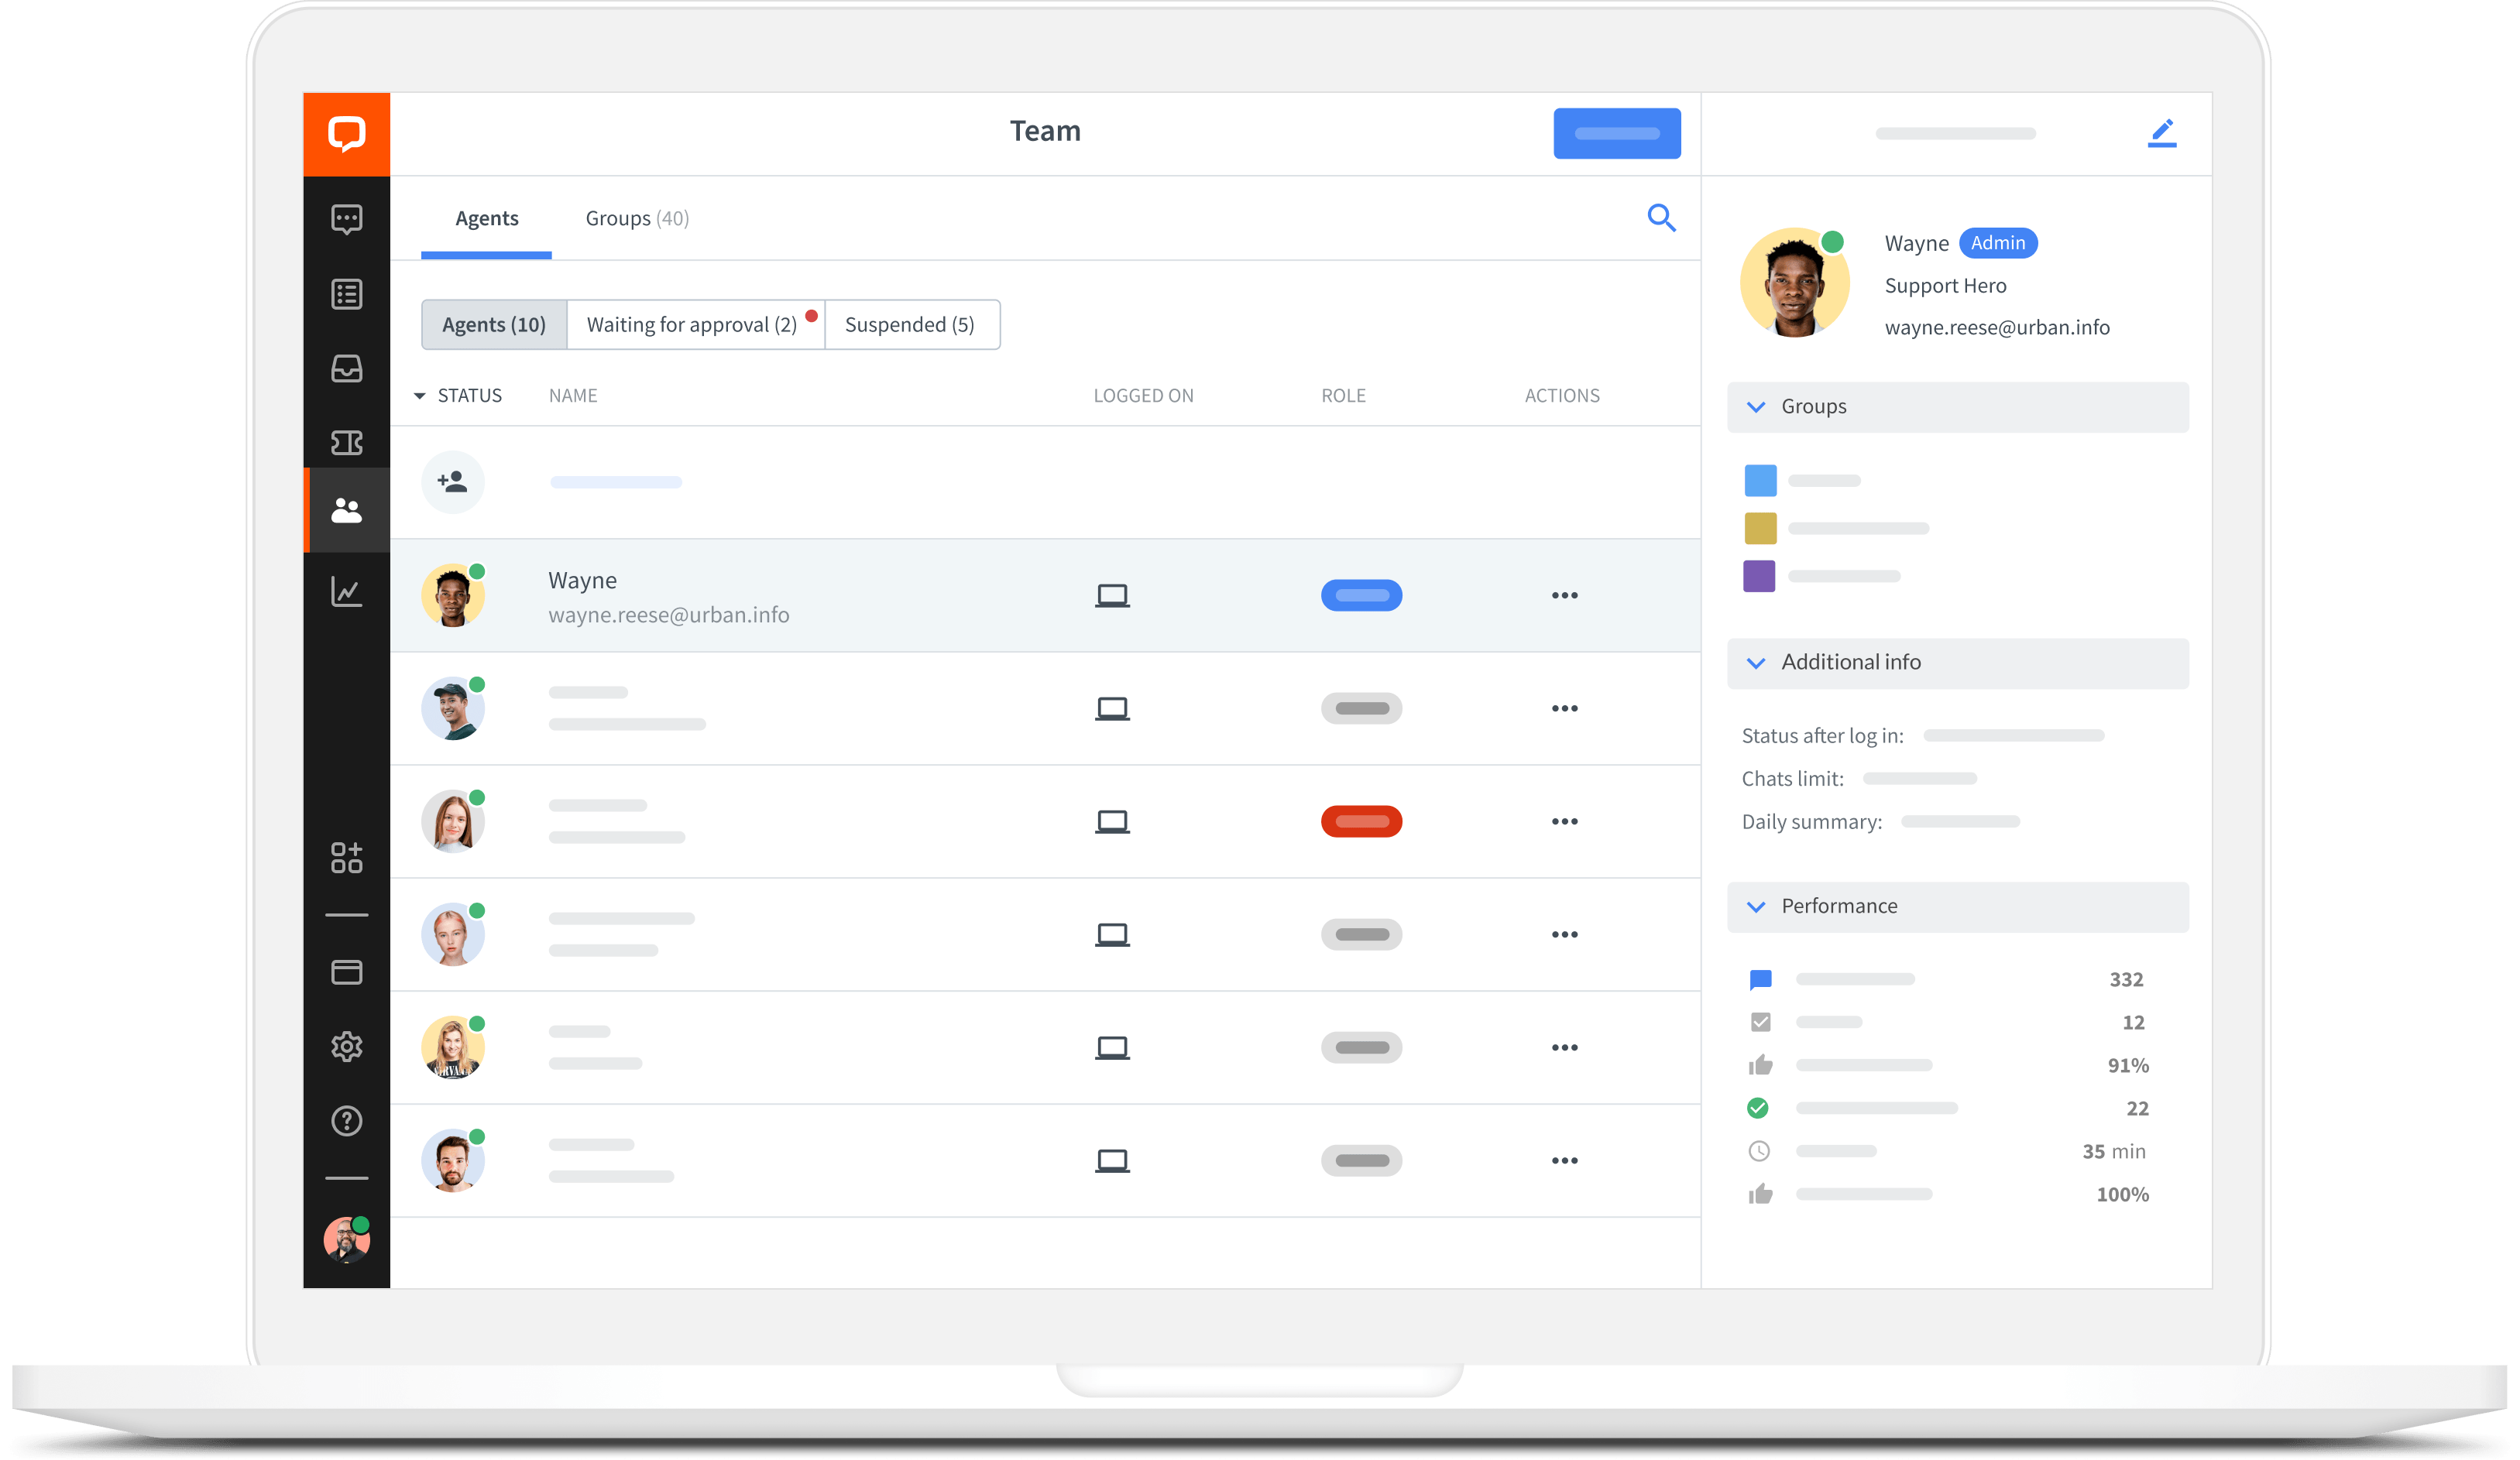Open Wayne's three-dot actions menu
Screen dimensions: 2520x1460
(1560, 595)
